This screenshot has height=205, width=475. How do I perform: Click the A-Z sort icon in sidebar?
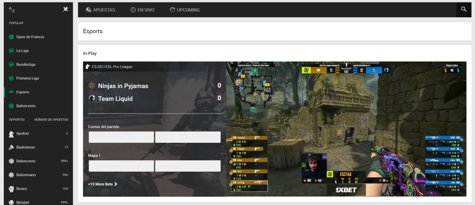[x=12, y=10]
